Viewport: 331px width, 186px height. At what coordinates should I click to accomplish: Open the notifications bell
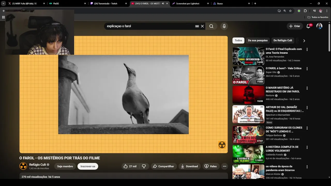308,26
